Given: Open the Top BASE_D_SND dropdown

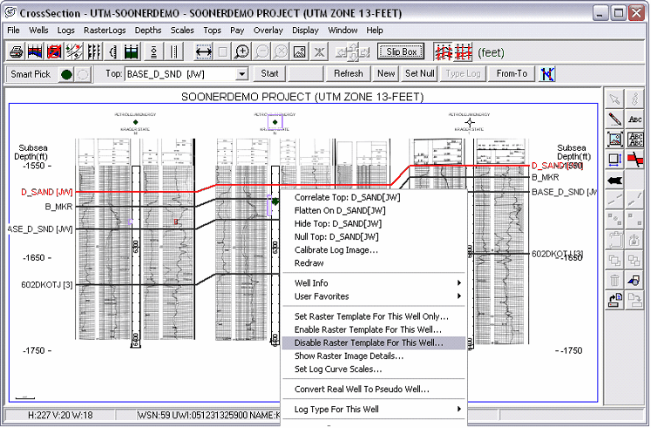Looking at the screenshot, I should point(242,74).
